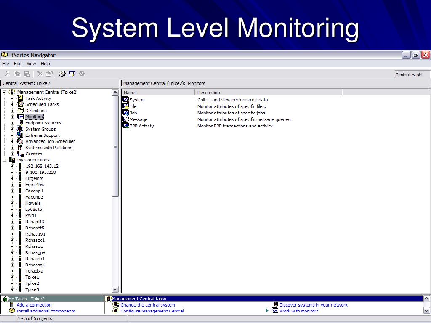The height and width of the screenshot is (323, 431).
Task: Select the Monitors tree item
Action: point(34,117)
